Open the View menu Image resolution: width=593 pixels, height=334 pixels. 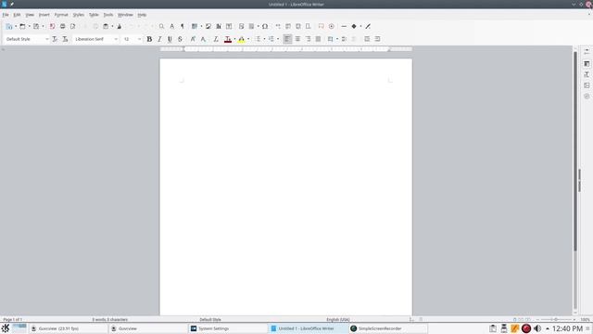[30, 15]
